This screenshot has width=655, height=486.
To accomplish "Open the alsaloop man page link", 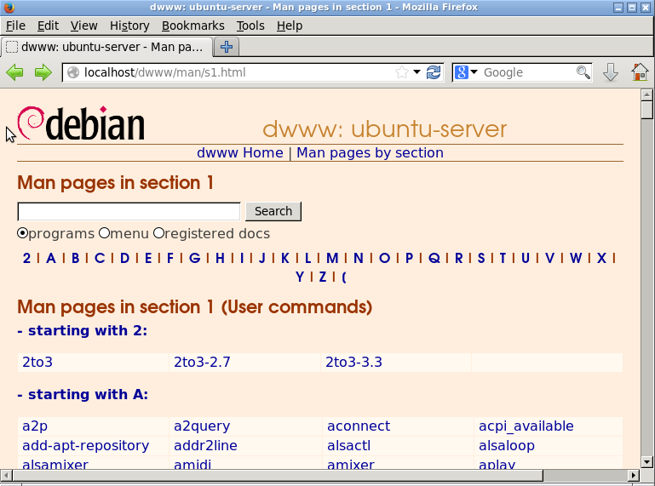I will pos(506,446).
